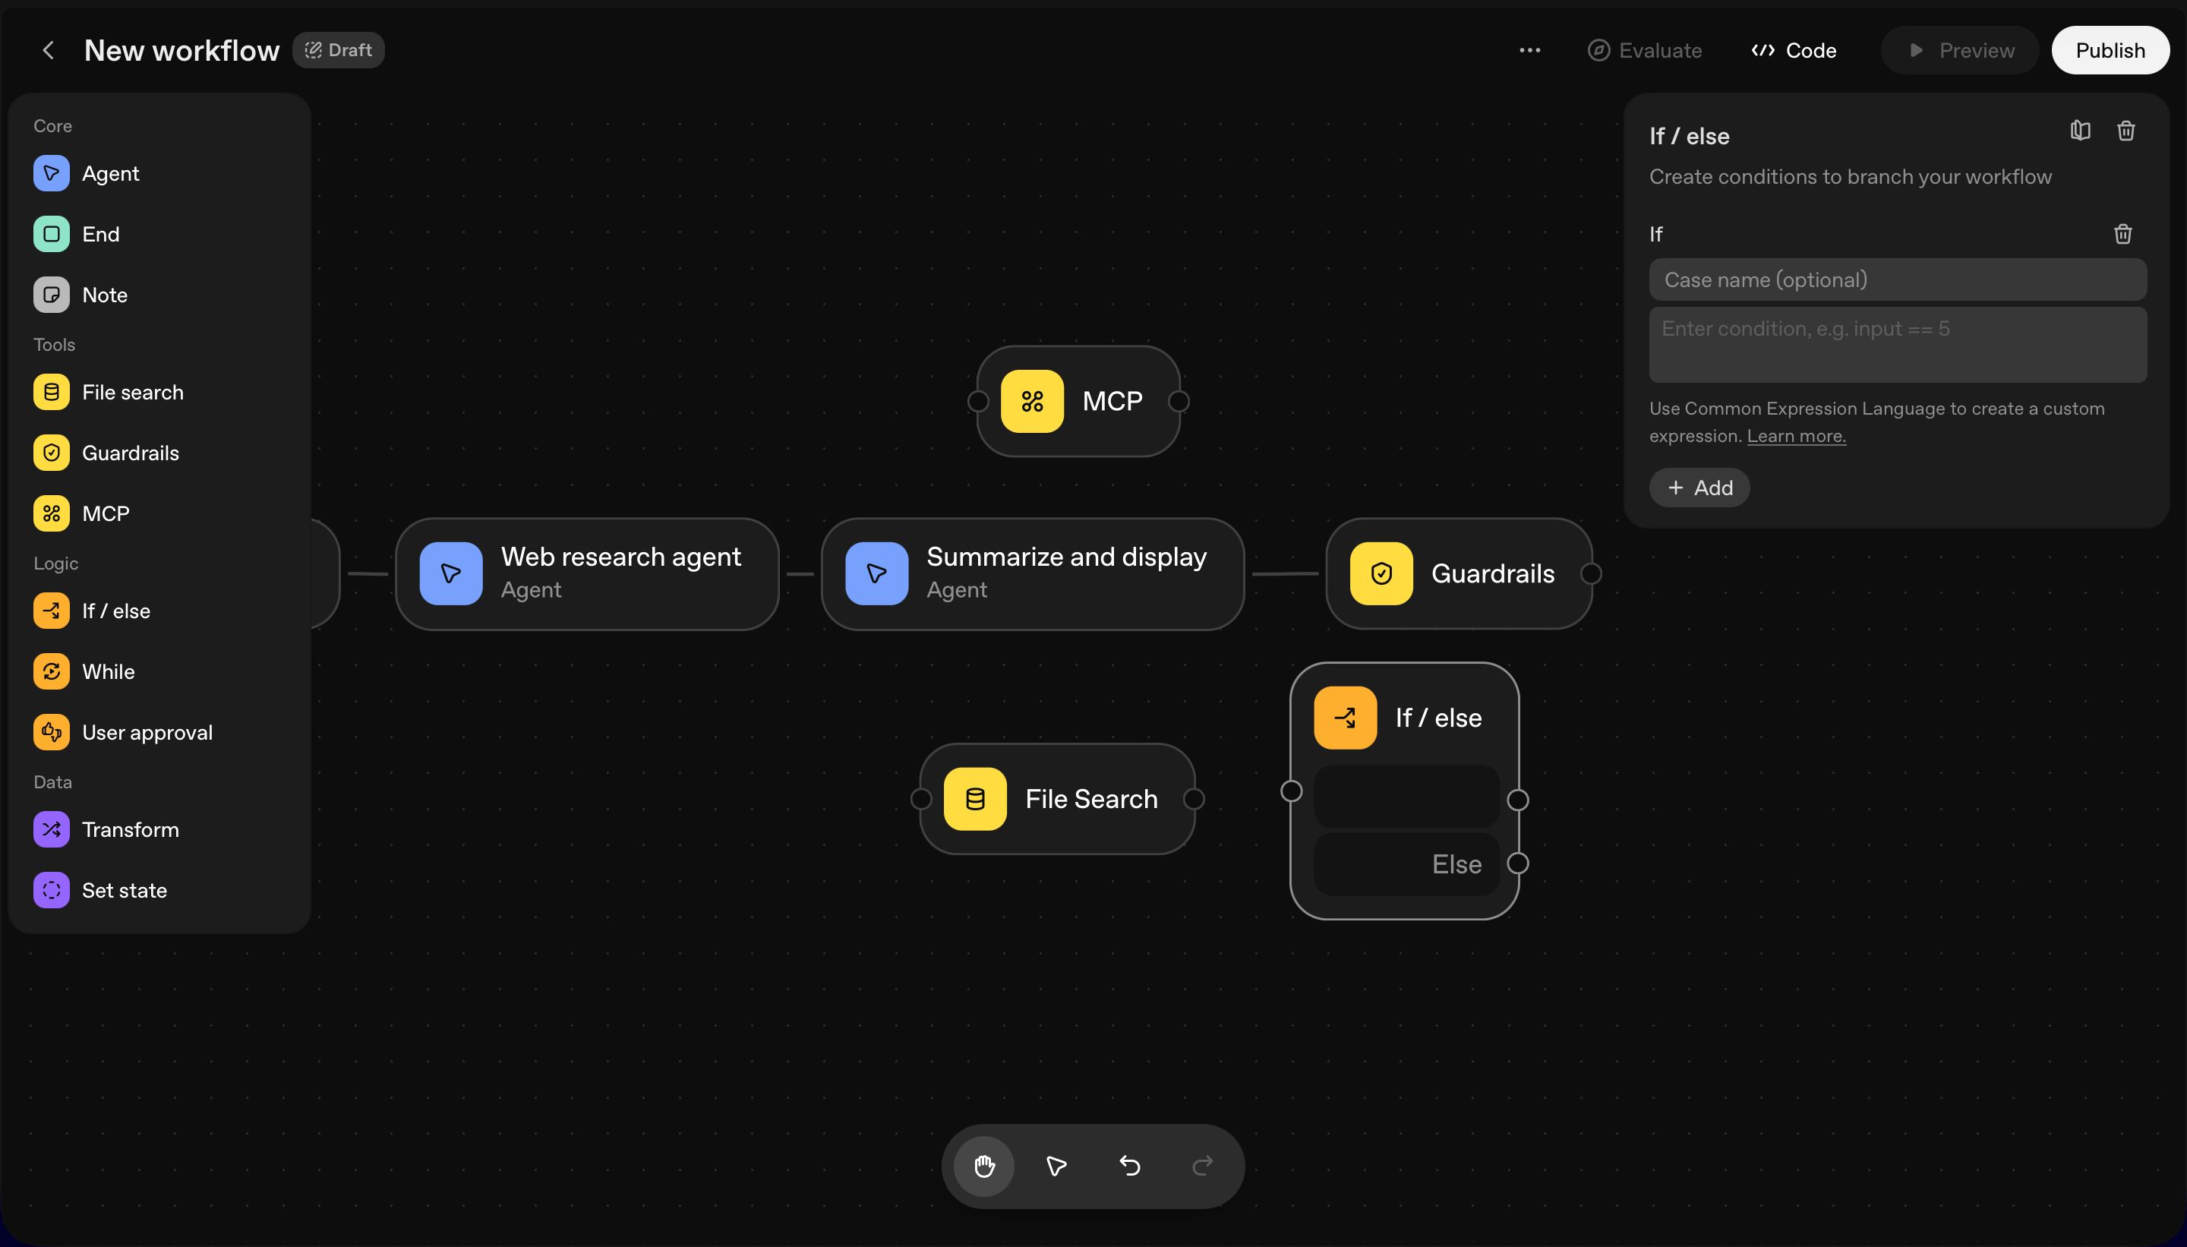The width and height of the screenshot is (2187, 1247).
Task: Delete the If condition case
Action: (2122, 234)
